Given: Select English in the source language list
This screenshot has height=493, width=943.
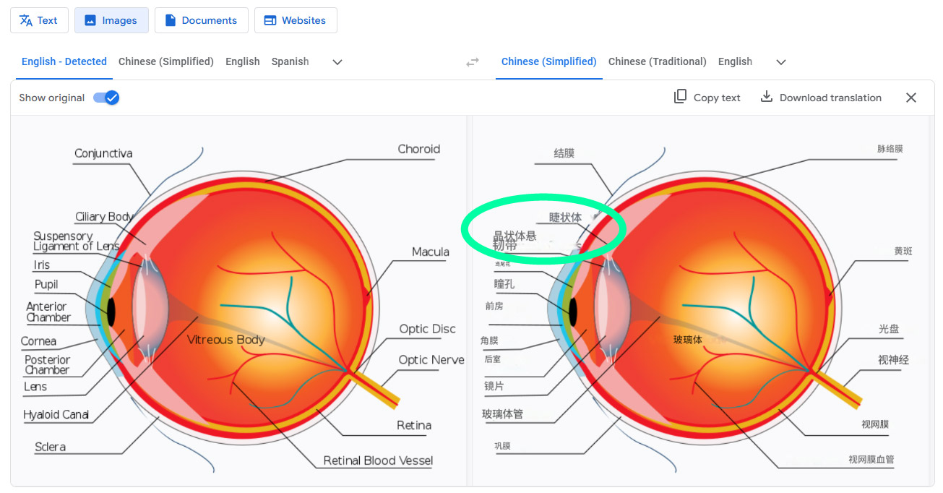Looking at the screenshot, I should (242, 62).
